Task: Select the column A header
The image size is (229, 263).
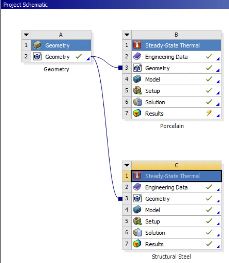Action: click(x=61, y=35)
